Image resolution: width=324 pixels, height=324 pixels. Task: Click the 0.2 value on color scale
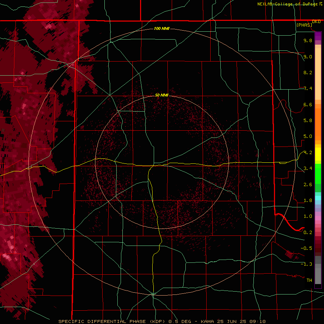tap(308, 233)
